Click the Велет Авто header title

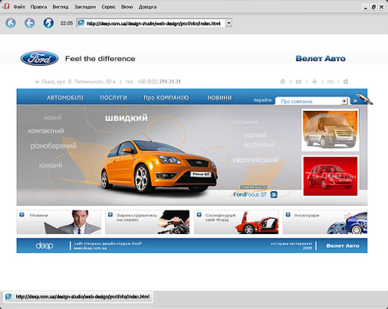point(321,58)
